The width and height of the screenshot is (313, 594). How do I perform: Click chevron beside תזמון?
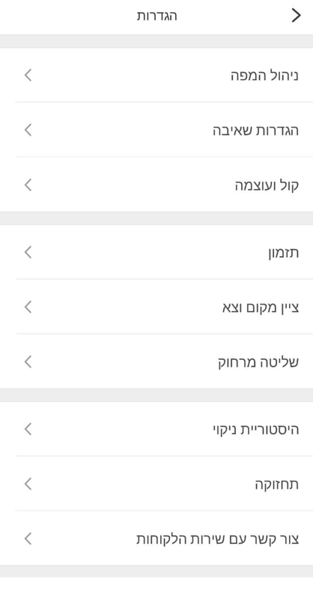tap(28, 252)
